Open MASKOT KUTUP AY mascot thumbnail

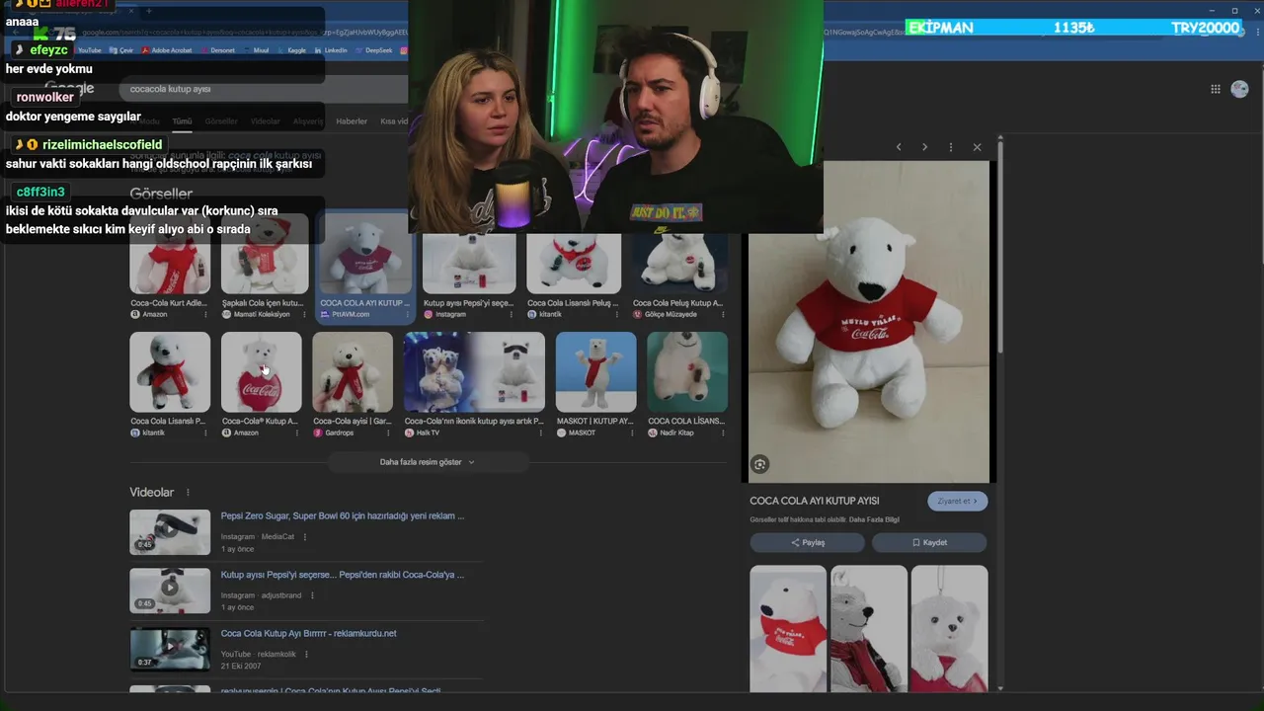click(595, 371)
